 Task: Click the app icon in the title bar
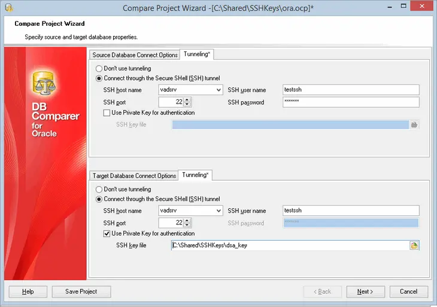[x=9, y=8]
